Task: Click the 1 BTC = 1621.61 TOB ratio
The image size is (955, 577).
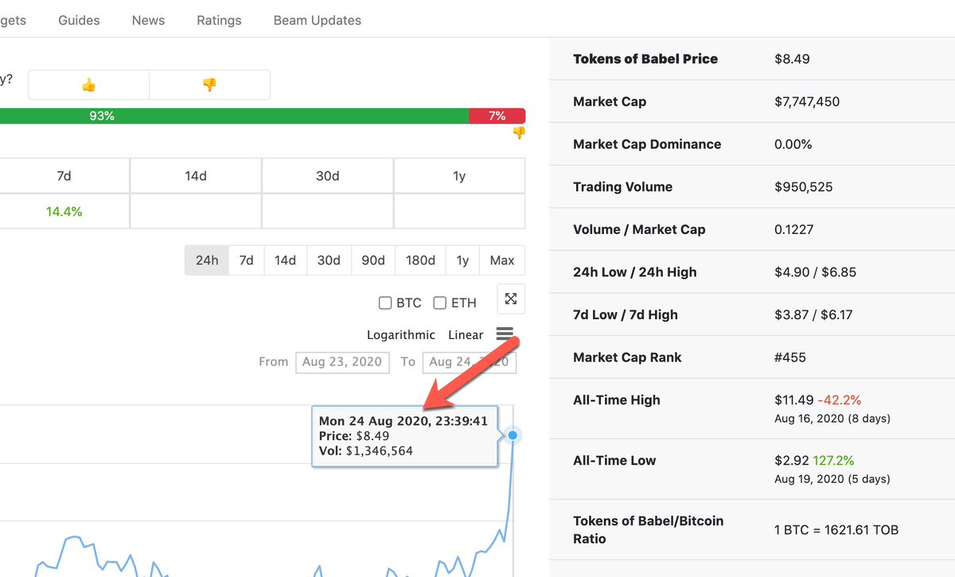Action: tap(836, 529)
